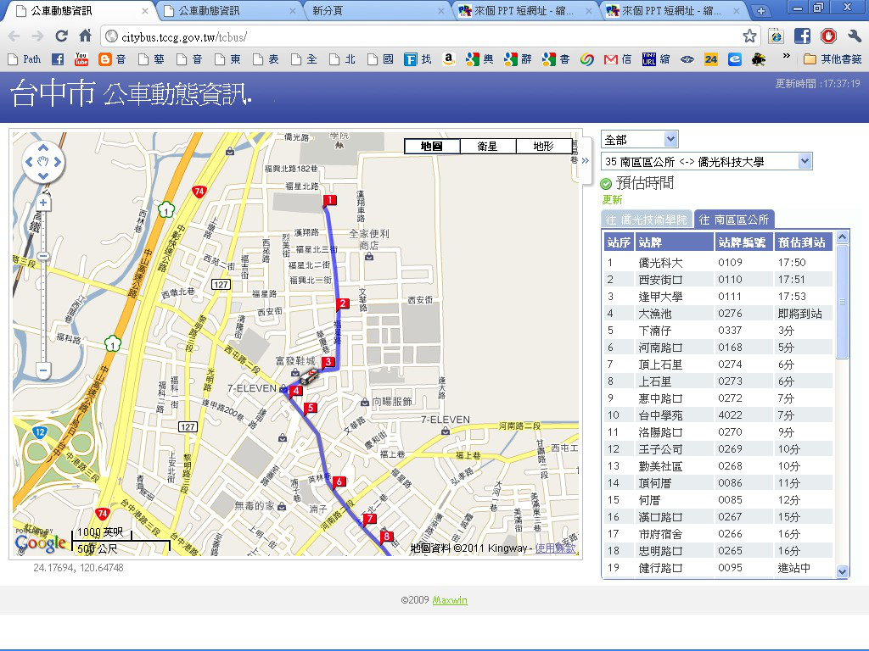The image size is (869, 651).
Task: Switch map to 衛星 satellite view
Action: [487, 146]
